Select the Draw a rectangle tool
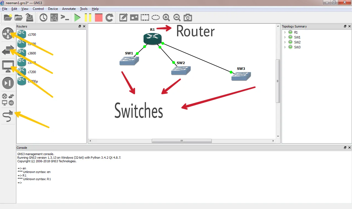Screen dimensions: 352x209 coord(145,18)
